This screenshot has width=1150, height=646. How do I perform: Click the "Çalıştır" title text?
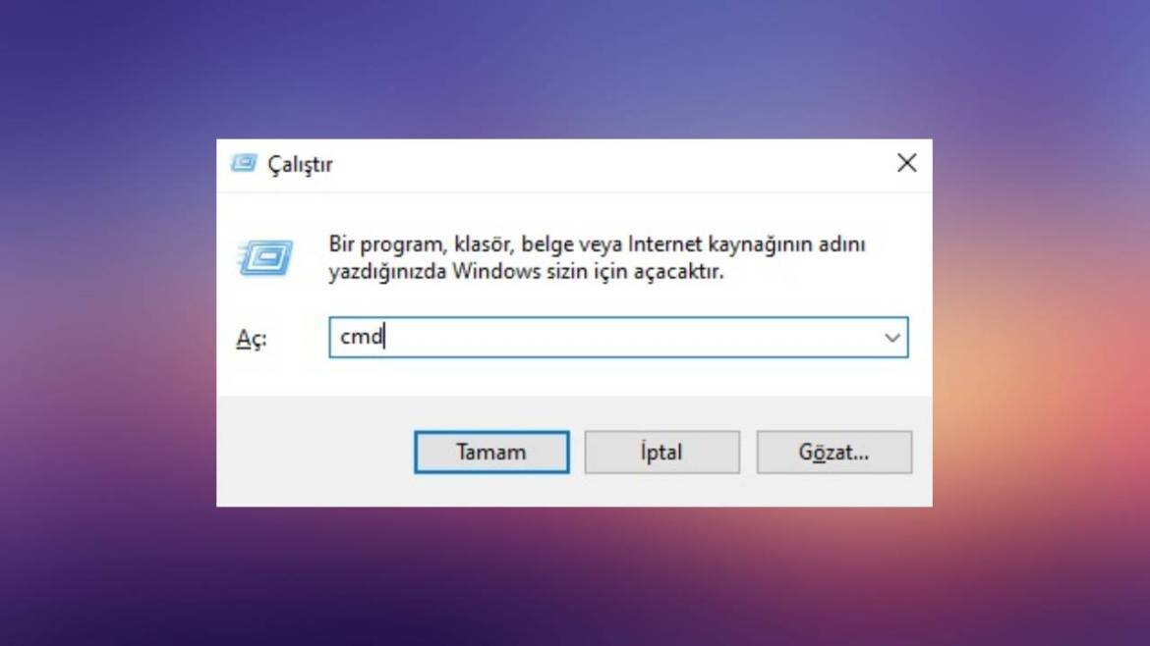coord(300,164)
